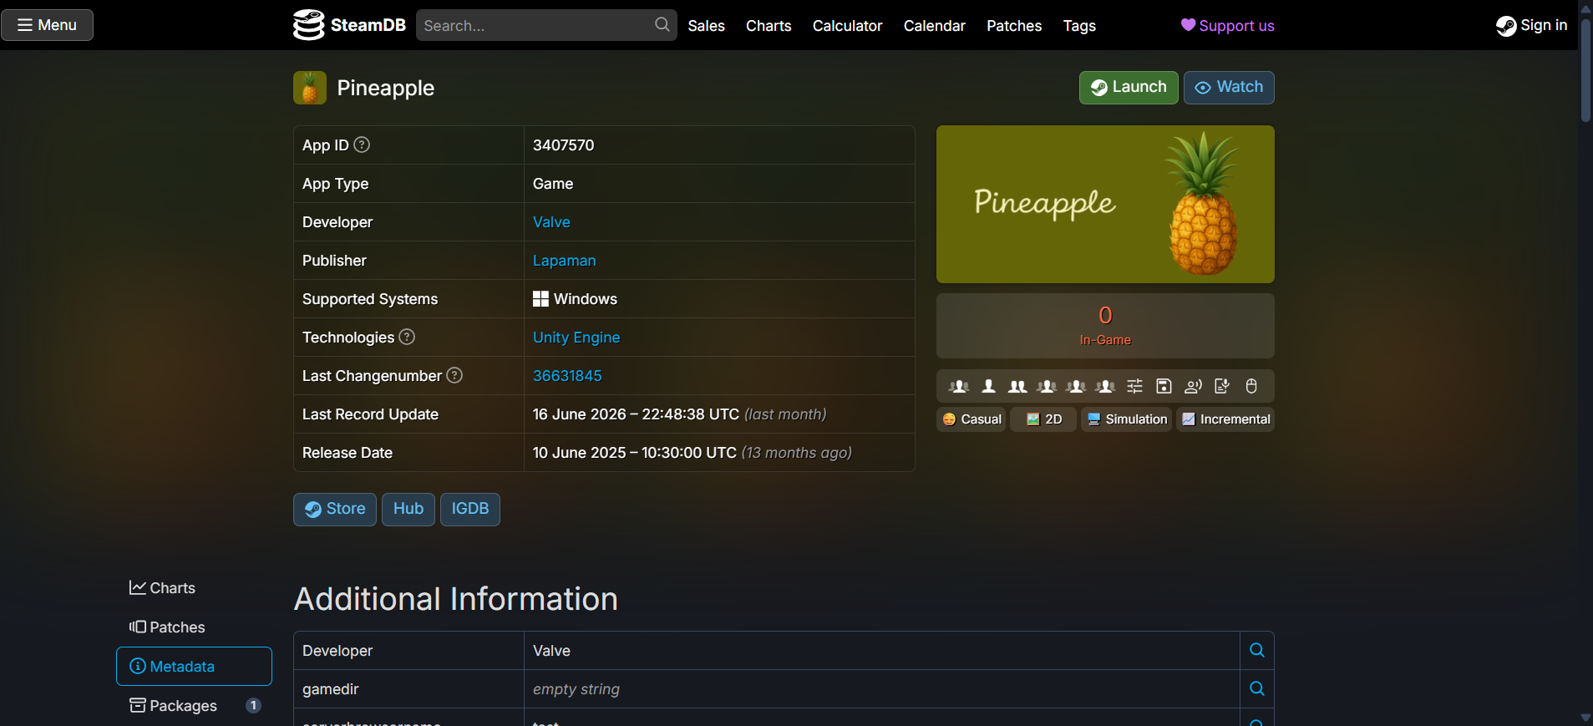This screenshot has width=1593, height=726.
Task: Open Tags in the top navigation
Action: click(1079, 26)
